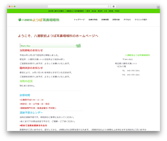This screenshot has height=141, width=167.
Task: Open the トップページ menu item
Action: pos(79,20)
